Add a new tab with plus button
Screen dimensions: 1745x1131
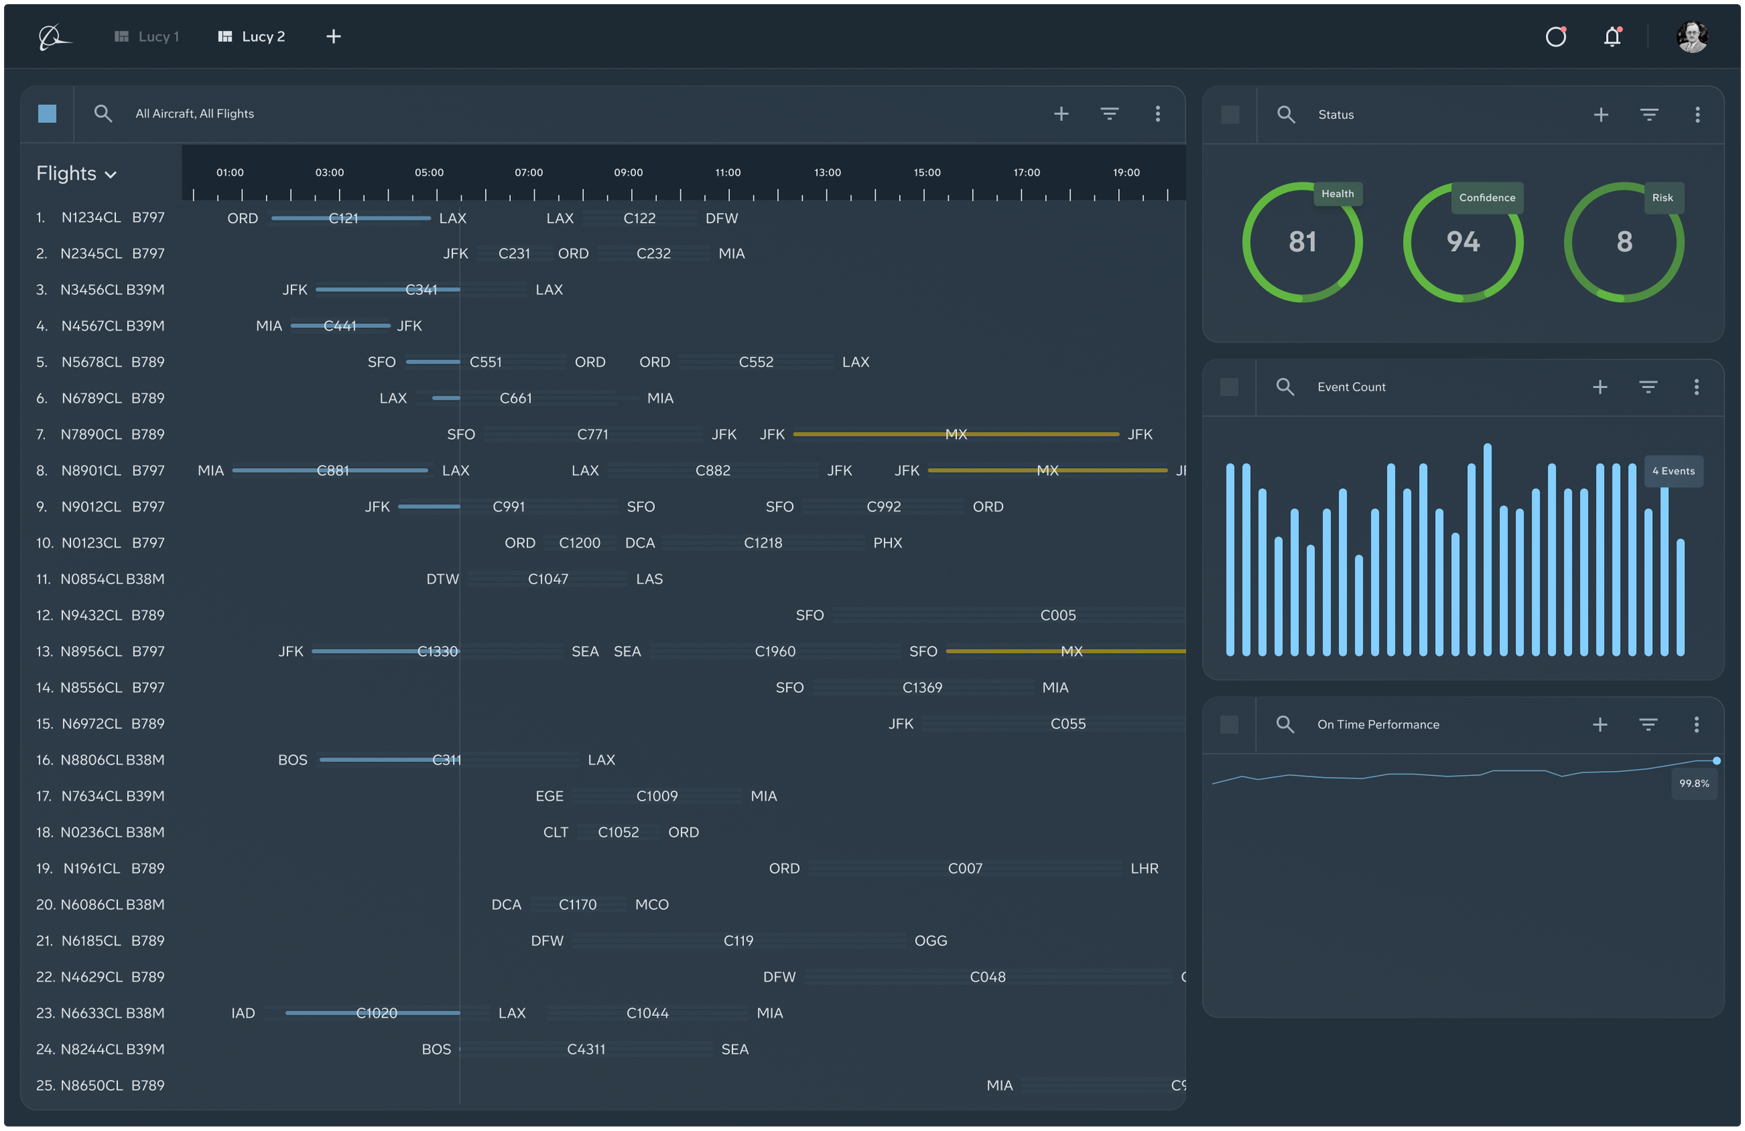[334, 37]
